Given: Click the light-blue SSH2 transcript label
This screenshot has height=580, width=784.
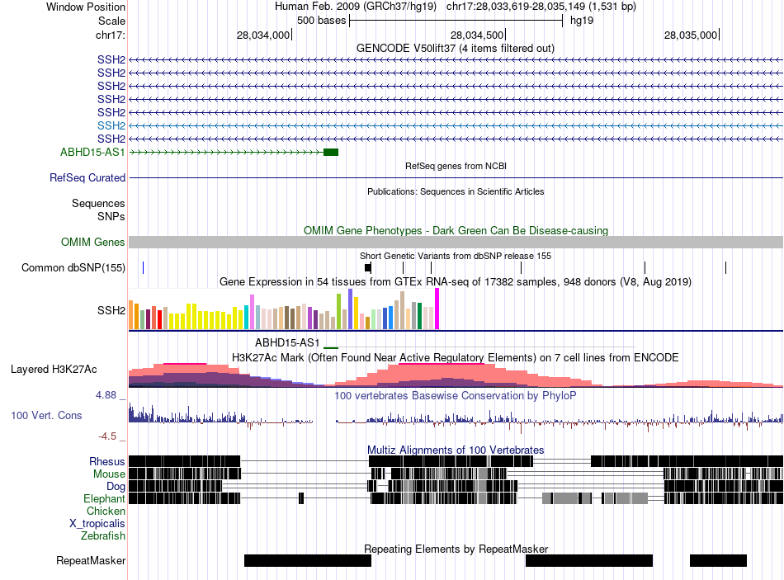Looking at the screenshot, I should 111,125.
